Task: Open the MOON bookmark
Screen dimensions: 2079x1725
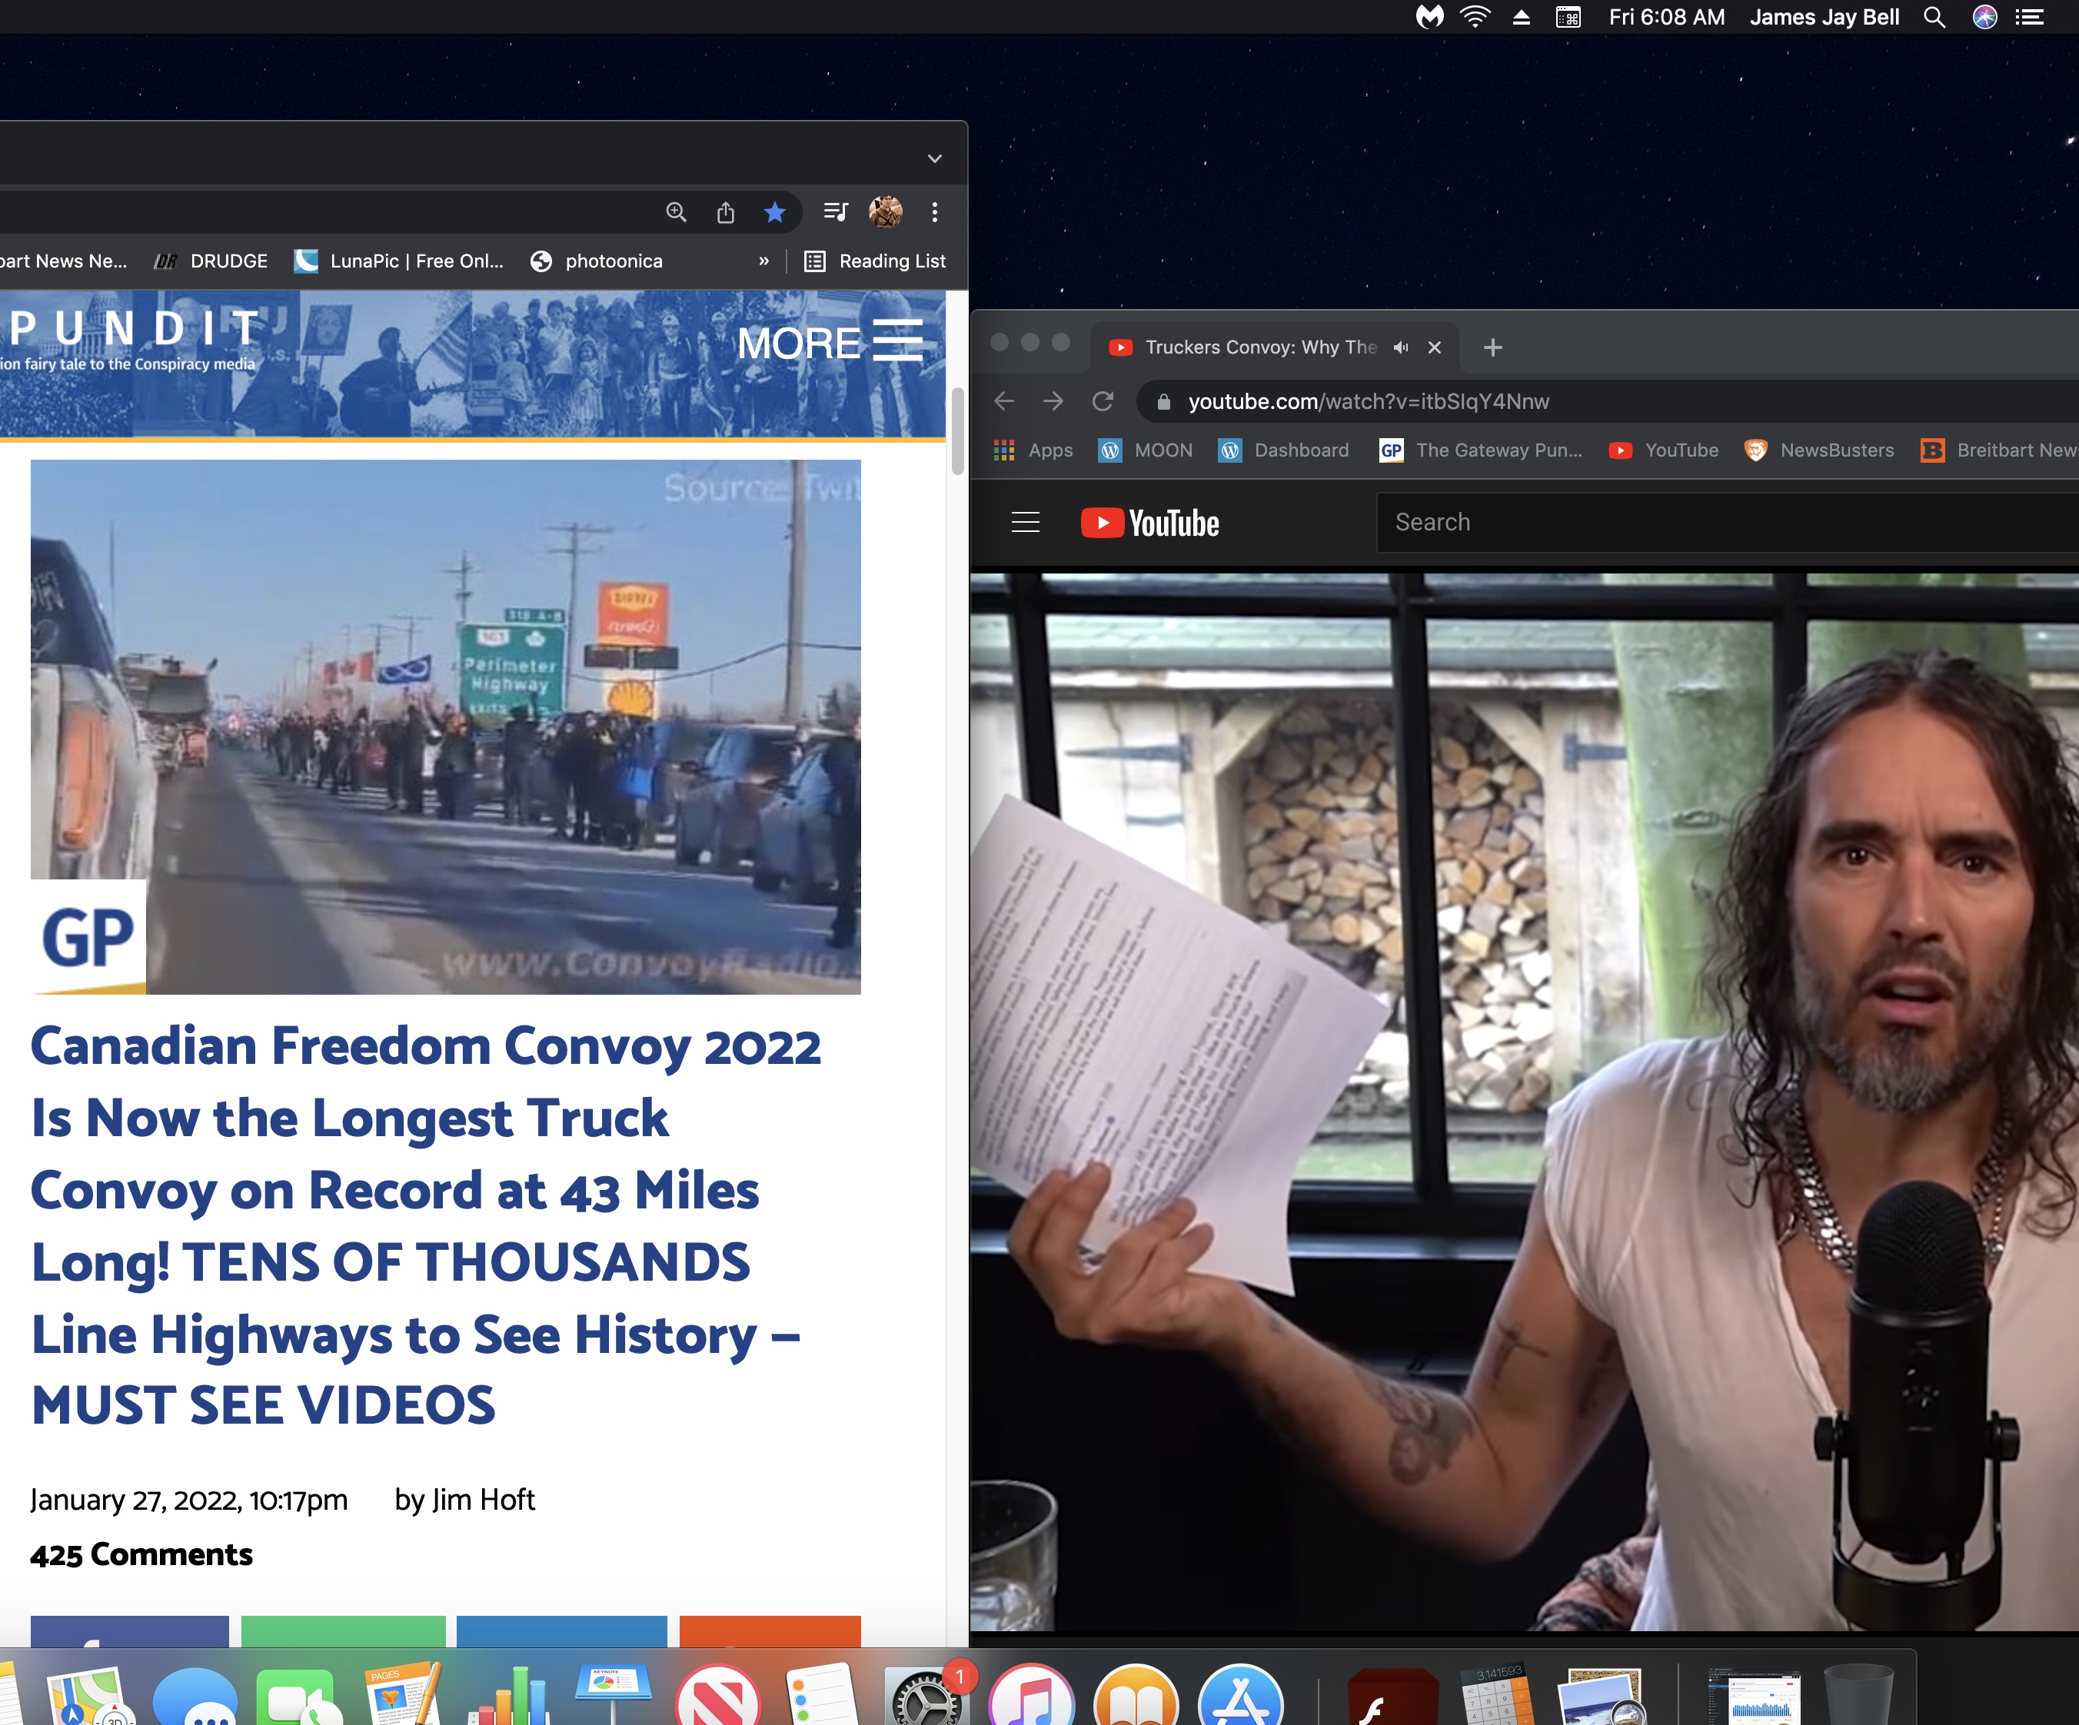Action: pos(1146,450)
